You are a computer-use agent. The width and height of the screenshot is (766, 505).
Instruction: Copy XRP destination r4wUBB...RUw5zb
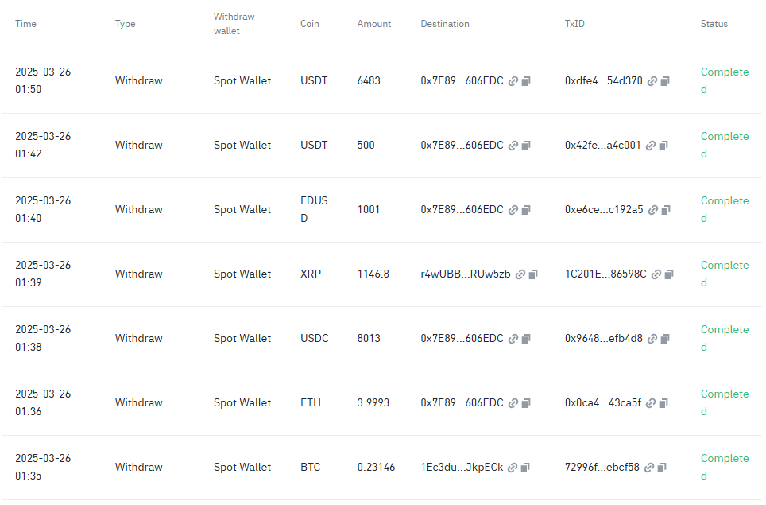click(533, 274)
